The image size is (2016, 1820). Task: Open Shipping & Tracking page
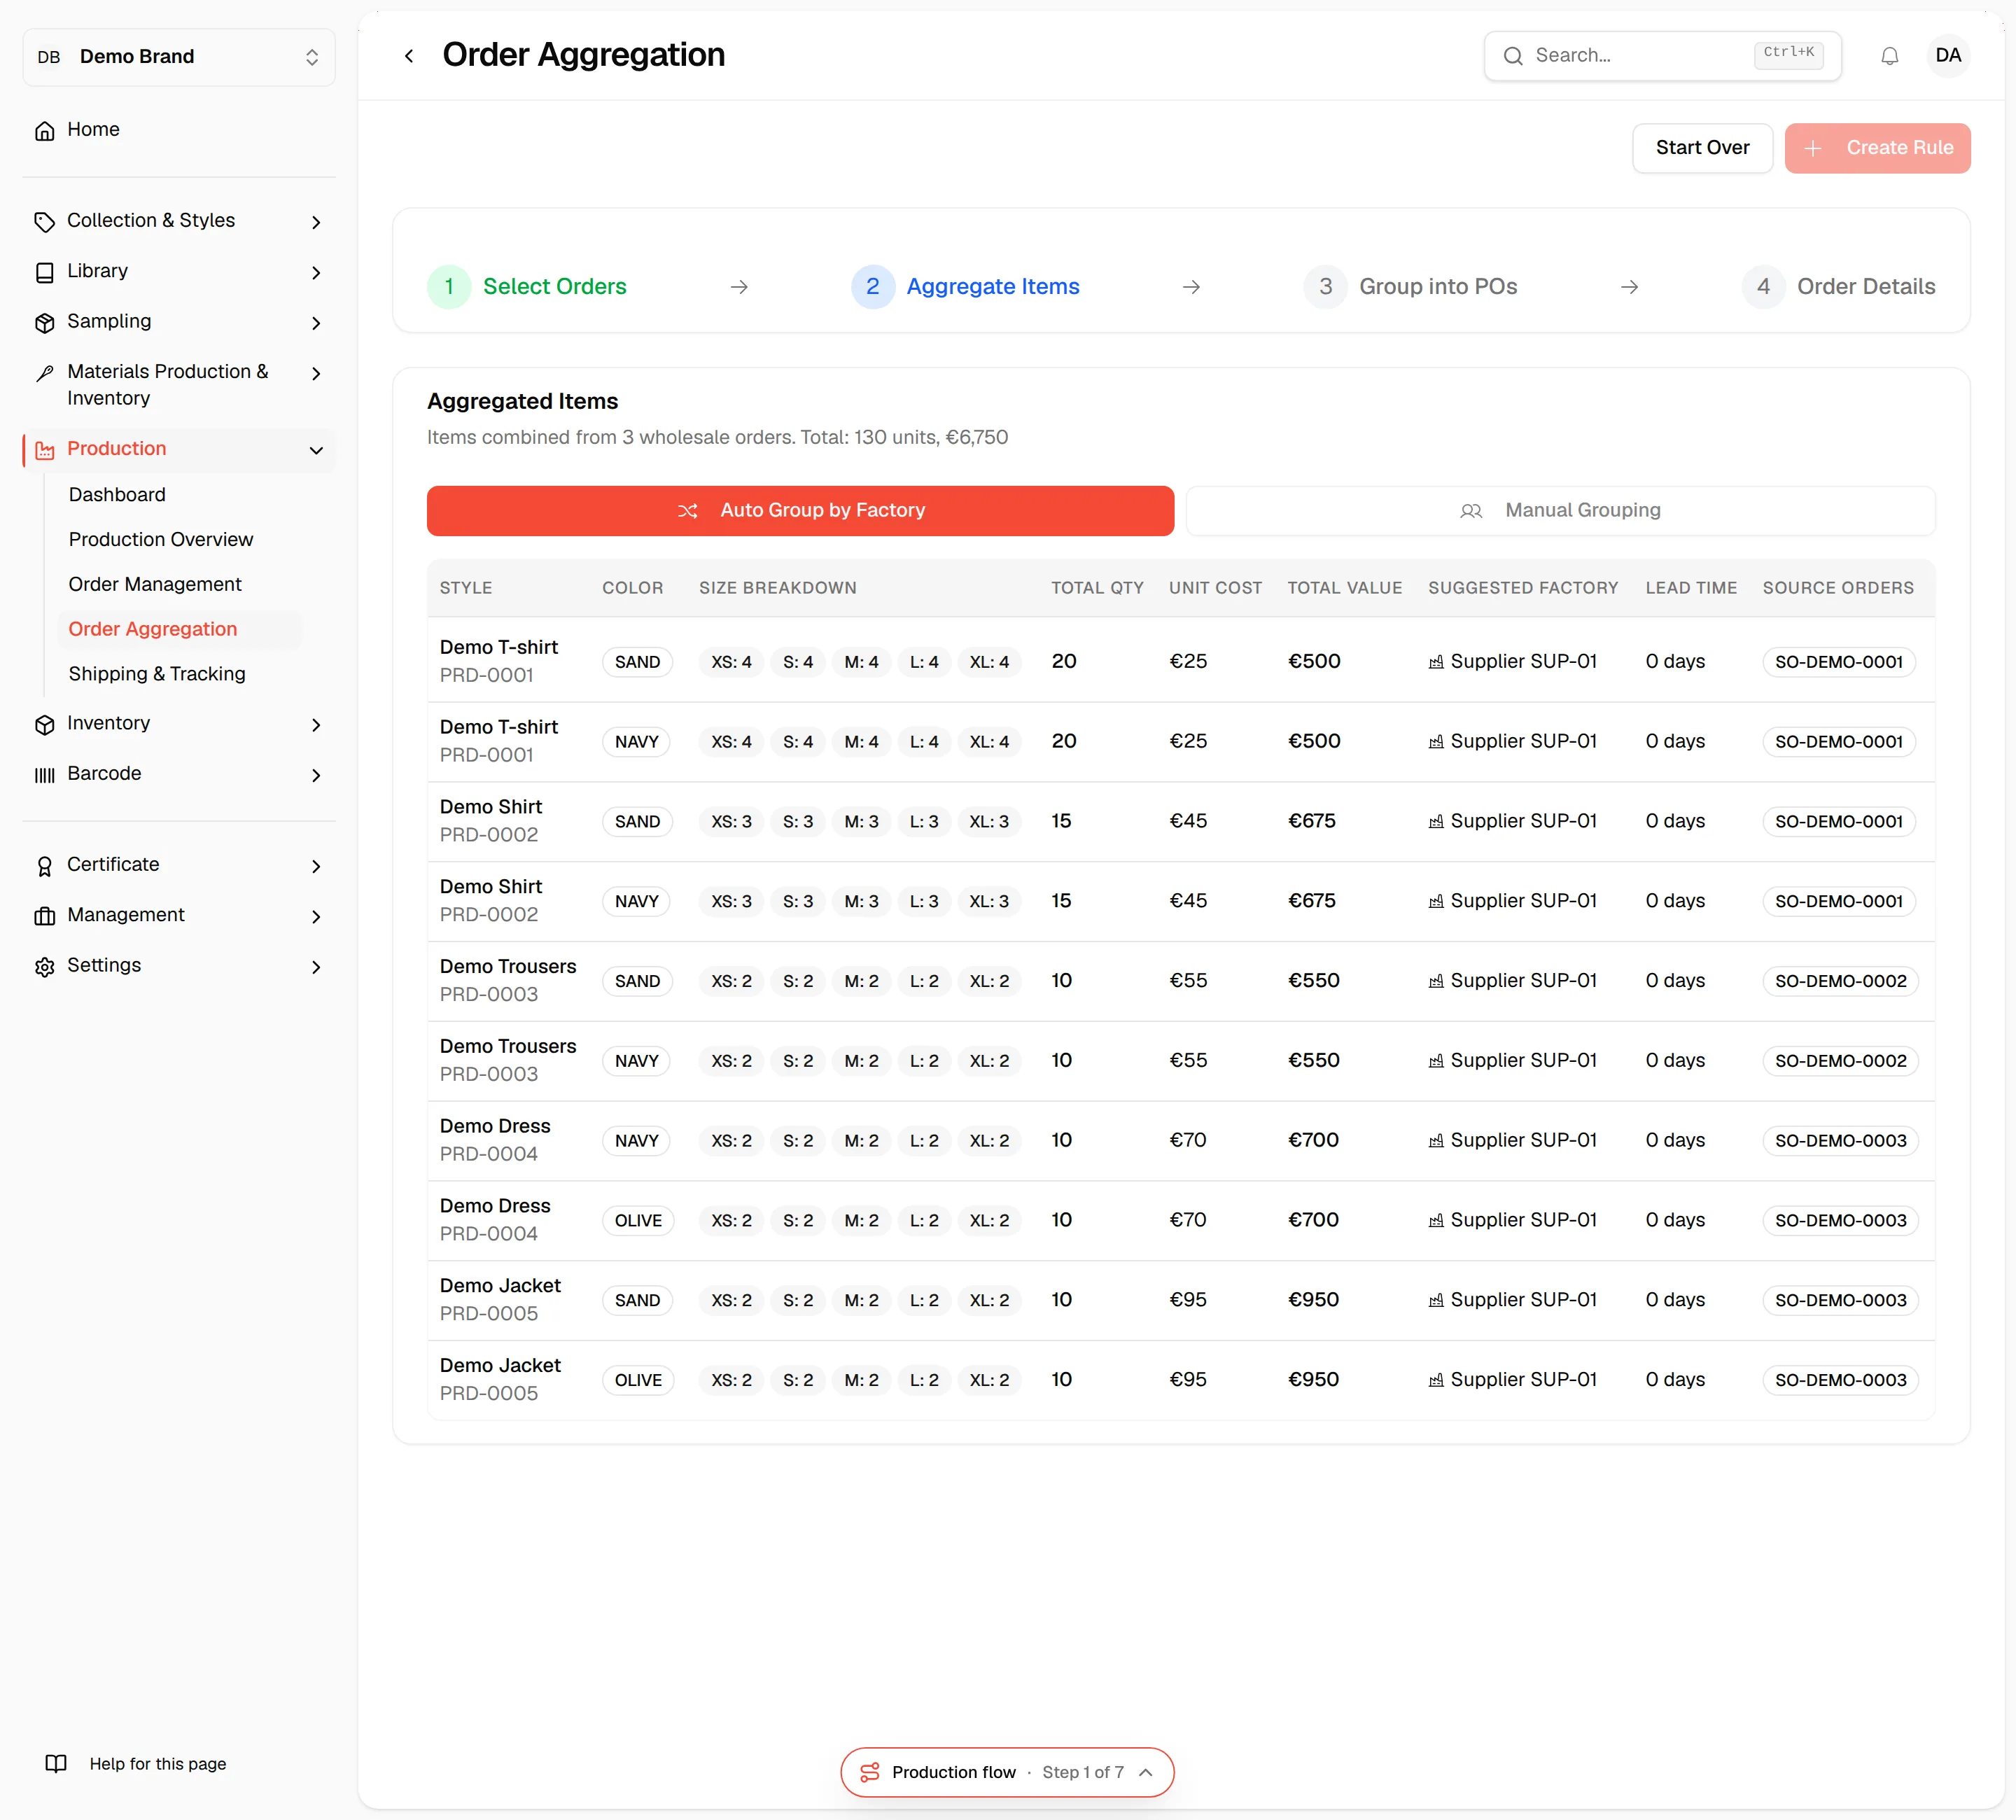tap(157, 673)
